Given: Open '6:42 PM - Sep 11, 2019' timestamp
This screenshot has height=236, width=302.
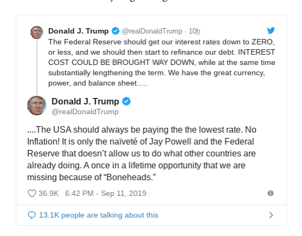Looking at the screenshot, I should click(x=105, y=193).
